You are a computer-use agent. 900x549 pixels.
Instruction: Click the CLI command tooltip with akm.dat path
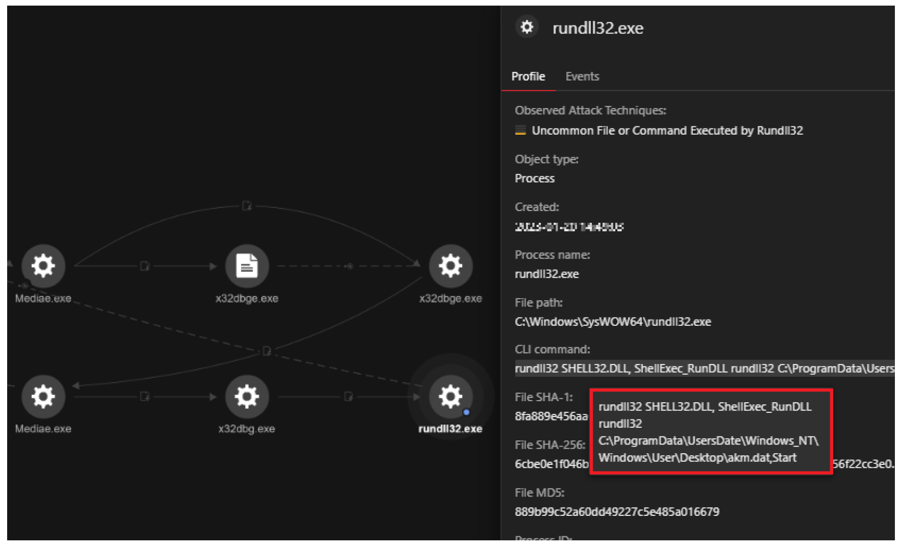[x=710, y=432]
